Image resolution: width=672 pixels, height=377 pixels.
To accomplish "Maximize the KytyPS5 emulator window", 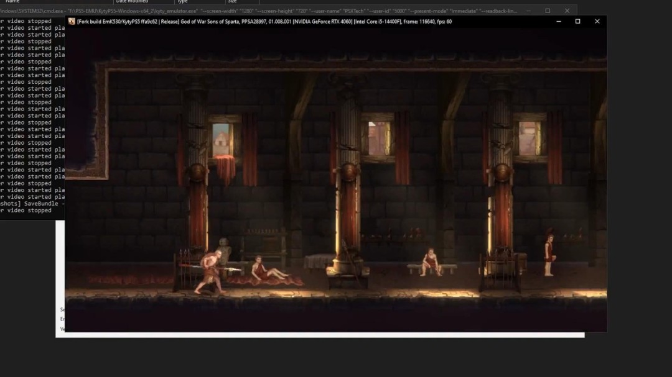I will [x=577, y=21].
